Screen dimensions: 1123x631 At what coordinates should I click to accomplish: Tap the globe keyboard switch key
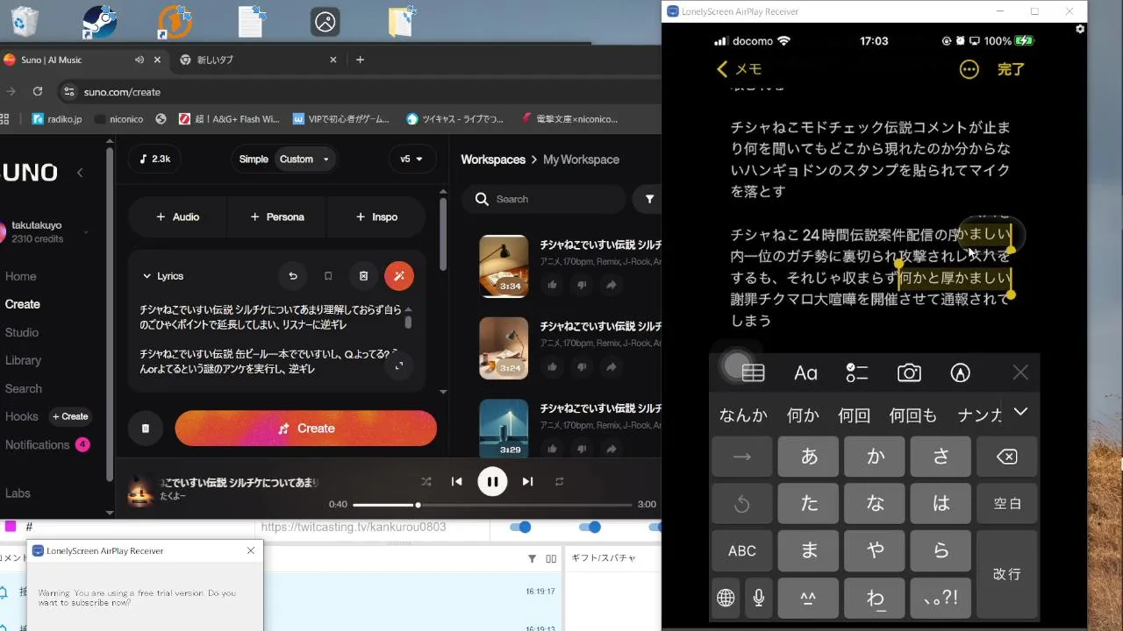pos(726,598)
